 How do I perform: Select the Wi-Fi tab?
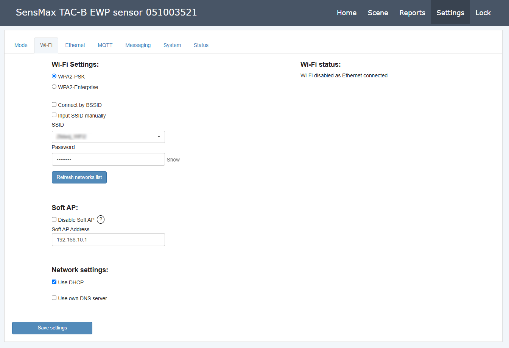click(46, 45)
